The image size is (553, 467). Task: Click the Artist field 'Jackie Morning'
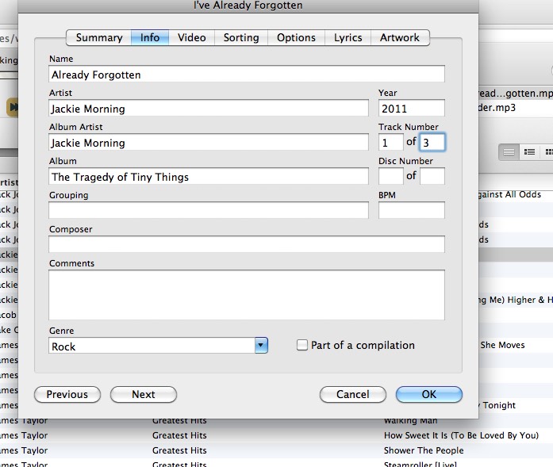click(209, 108)
